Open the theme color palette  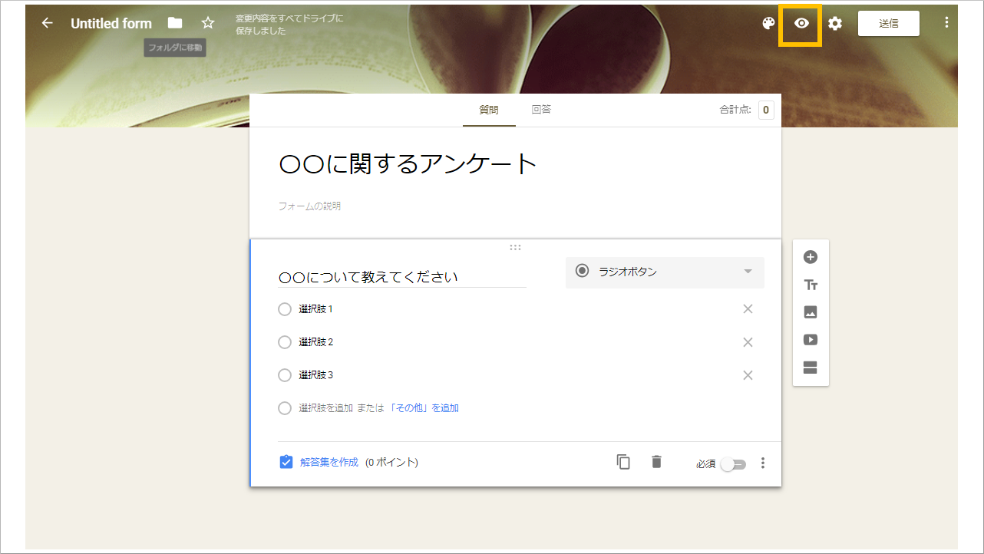pos(768,24)
